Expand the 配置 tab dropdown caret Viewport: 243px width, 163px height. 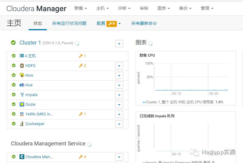tap(120, 24)
